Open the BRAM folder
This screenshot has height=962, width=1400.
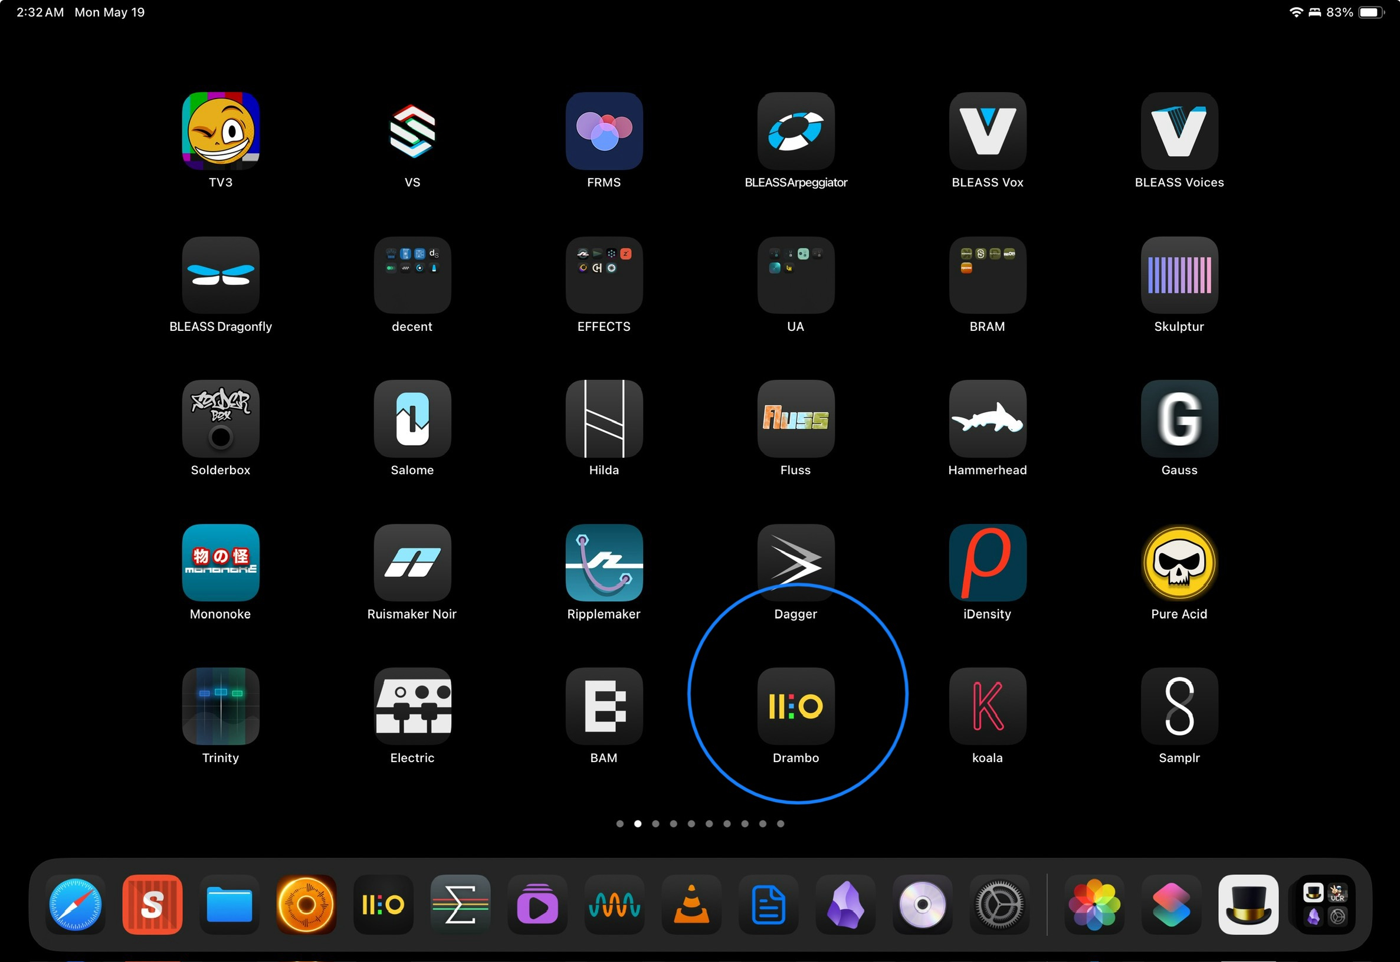click(988, 275)
